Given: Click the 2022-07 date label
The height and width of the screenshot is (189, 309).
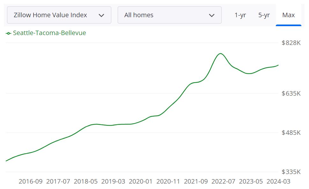Looking at the screenshot, I should pyautogui.click(x=223, y=181).
